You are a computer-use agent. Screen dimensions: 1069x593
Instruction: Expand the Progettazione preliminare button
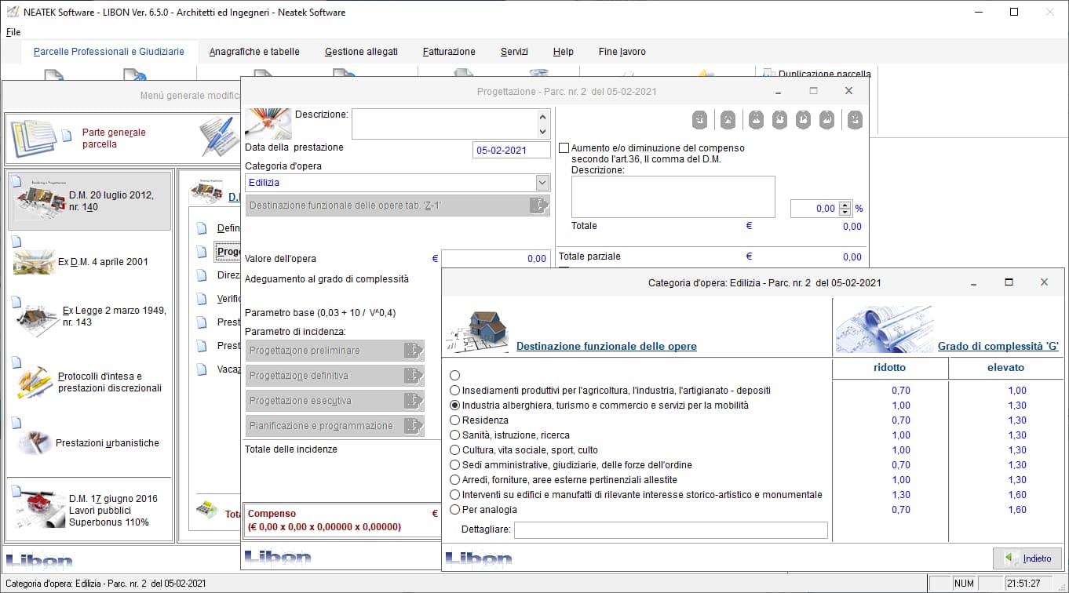334,351
